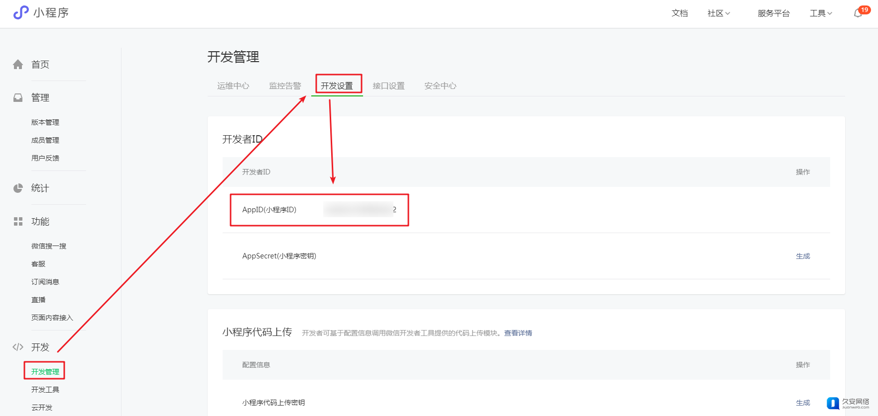Go to 订阅消息 in the sidebar

[x=45, y=282]
